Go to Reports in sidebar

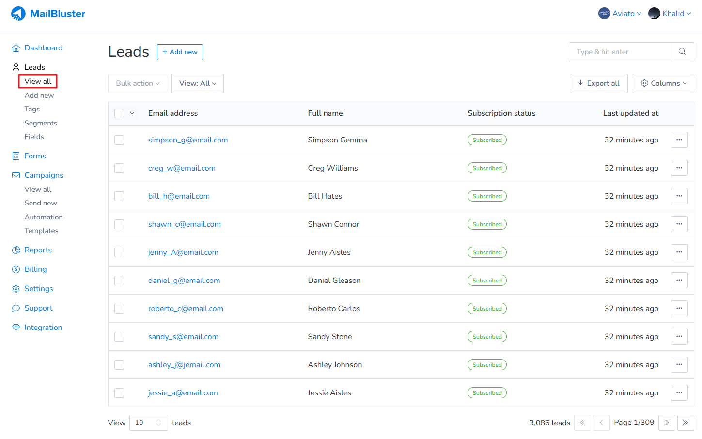(x=38, y=250)
